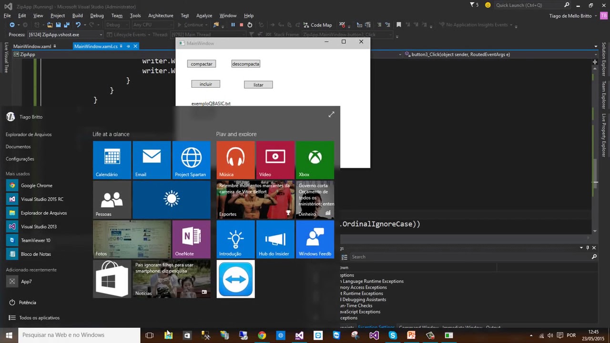Open the Notícias news tile
Viewport: 610px width, 343px height.
point(172,279)
